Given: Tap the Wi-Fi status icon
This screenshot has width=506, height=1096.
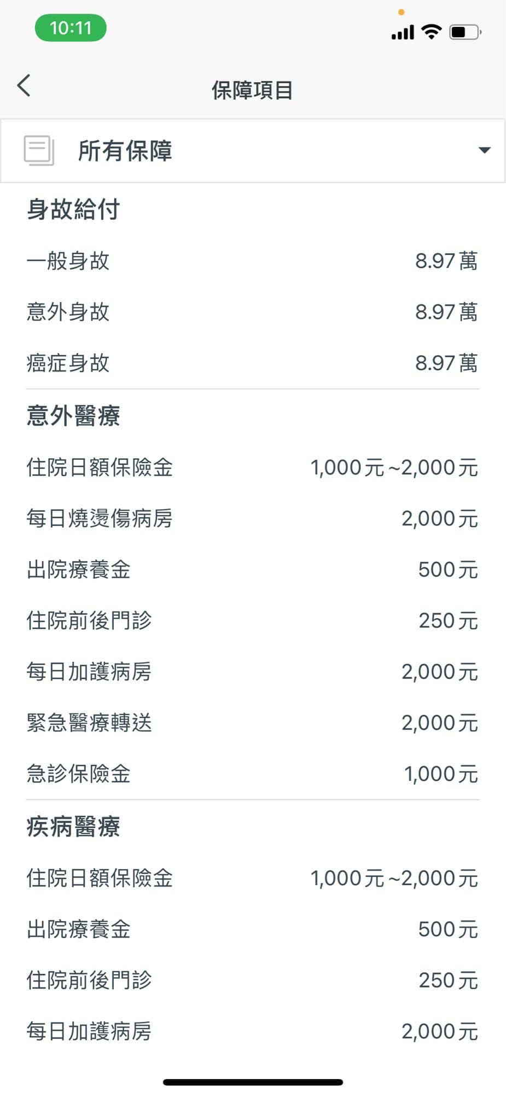Looking at the screenshot, I should (432, 32).
